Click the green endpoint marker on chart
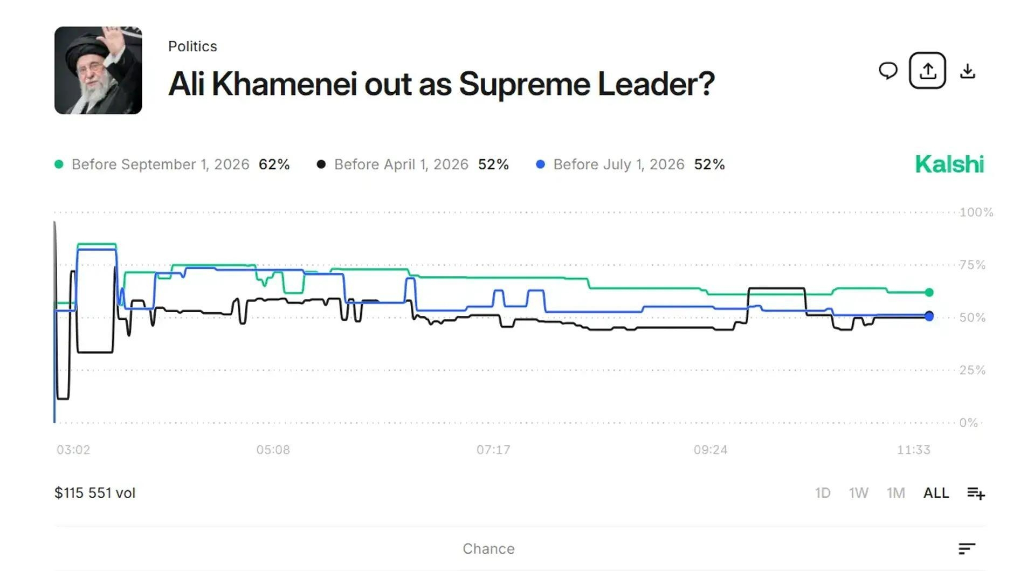This screenshot has height=571, width=1034. tap(929, 292)
